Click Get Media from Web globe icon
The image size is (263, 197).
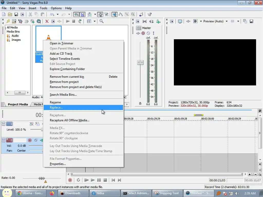[39, 21]
